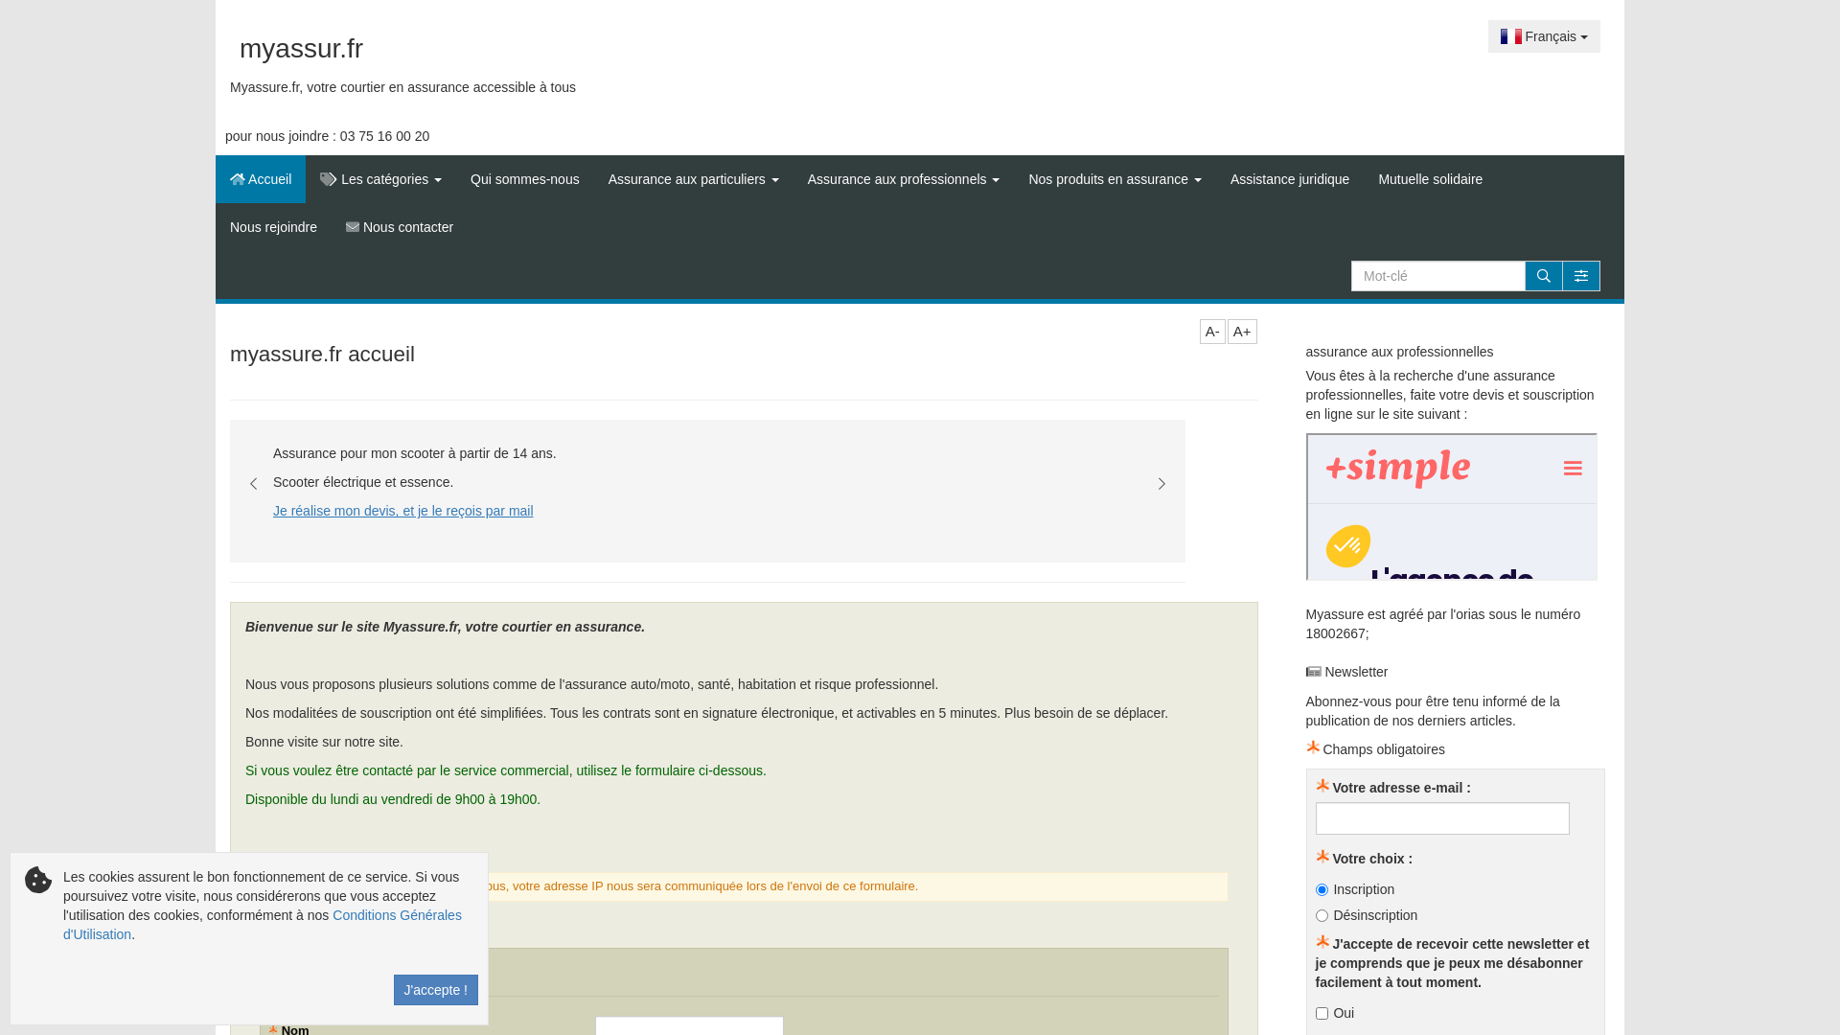This screenshot has height=1035, width=1840.
Task: Click the Mot-clé search input field
Action: (x=1437, y=276)
